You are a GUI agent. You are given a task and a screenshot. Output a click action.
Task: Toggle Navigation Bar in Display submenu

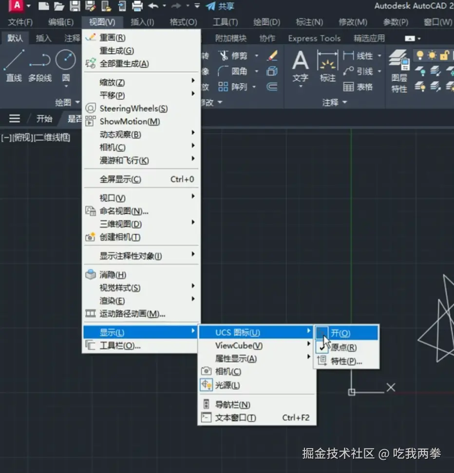[256, 404]
